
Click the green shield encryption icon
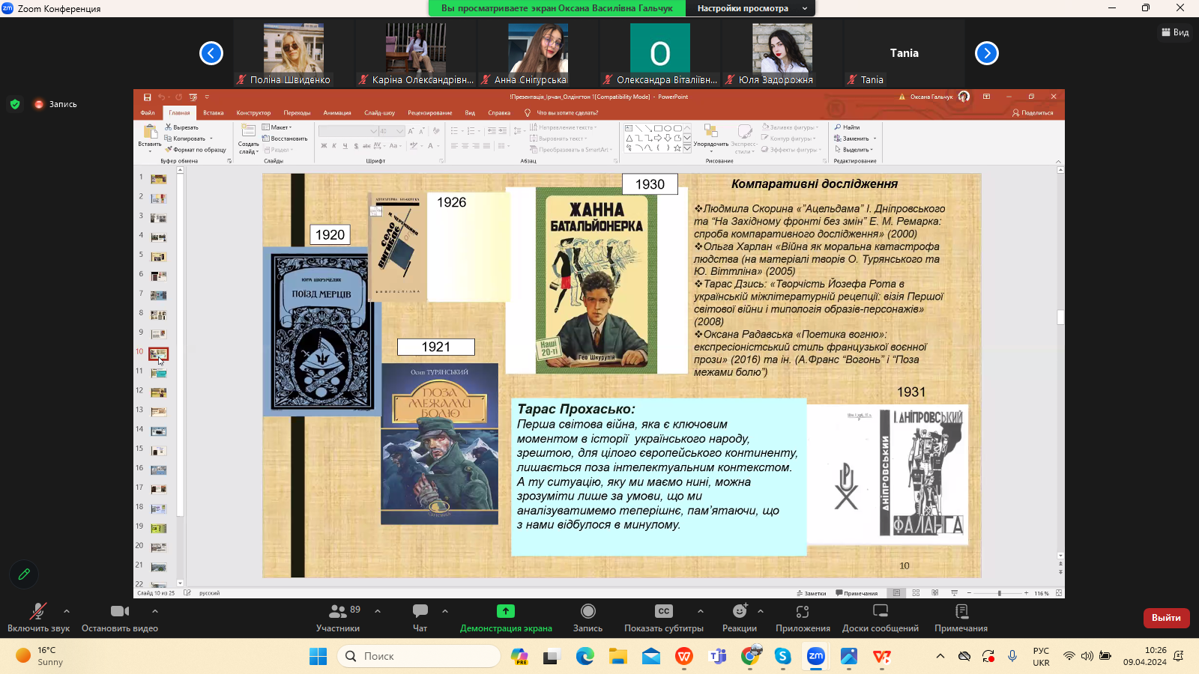15,104
